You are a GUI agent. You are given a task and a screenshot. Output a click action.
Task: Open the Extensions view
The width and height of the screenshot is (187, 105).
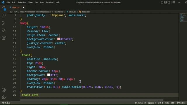tap(4, 38)
